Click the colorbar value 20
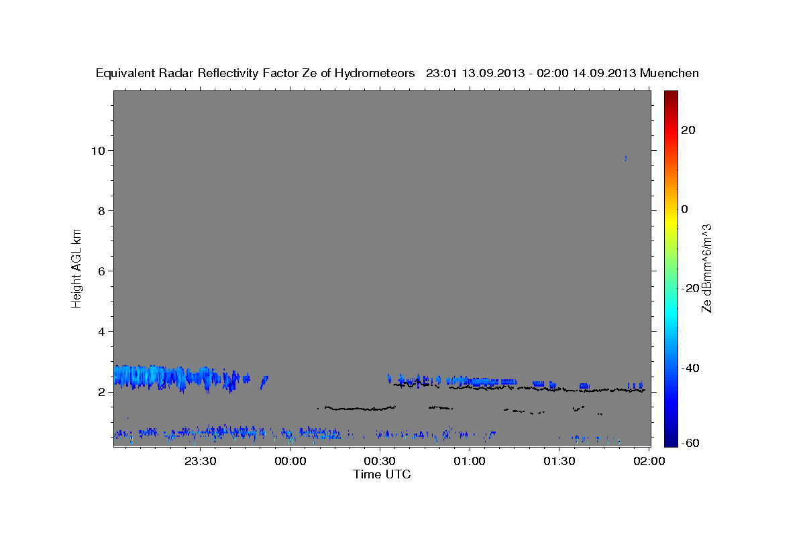 (x=688, y=130)
